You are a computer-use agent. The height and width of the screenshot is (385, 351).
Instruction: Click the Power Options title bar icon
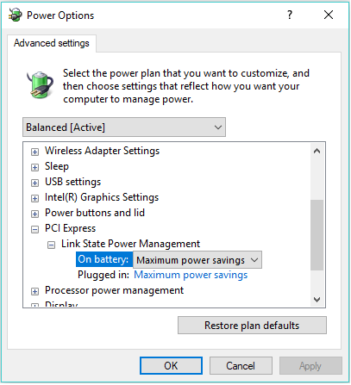pos(16,15)
